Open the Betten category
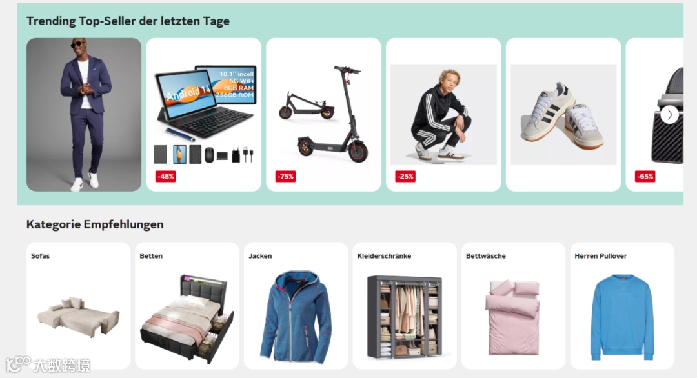The width and height of the screenshot is (697, 378). pos(187,306)
